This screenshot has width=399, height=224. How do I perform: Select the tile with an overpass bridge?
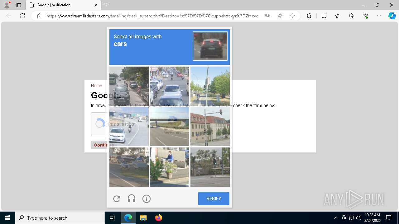point(170,127)
